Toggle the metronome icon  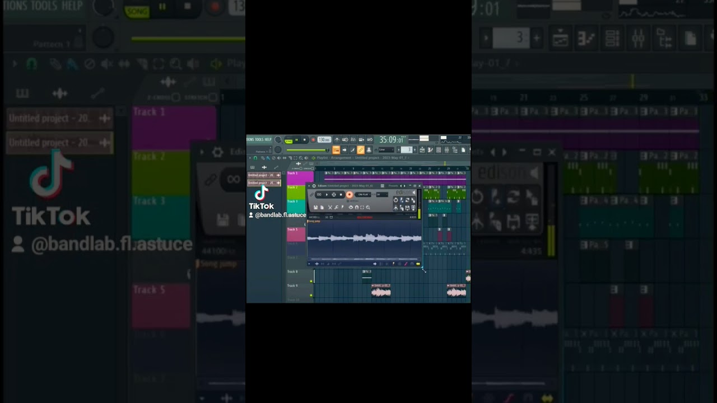337,140
